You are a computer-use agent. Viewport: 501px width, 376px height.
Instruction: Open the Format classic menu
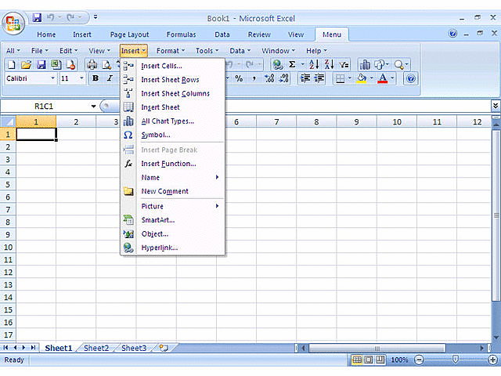click(171, 51)
